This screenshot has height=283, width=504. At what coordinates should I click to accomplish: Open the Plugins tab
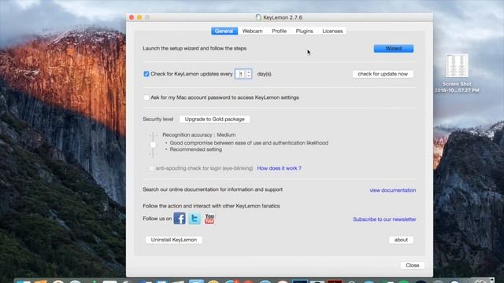tap(304, 31)
